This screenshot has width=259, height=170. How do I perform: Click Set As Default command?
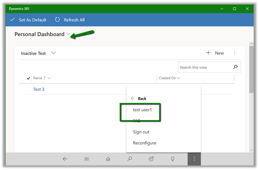tap(28, 20)
